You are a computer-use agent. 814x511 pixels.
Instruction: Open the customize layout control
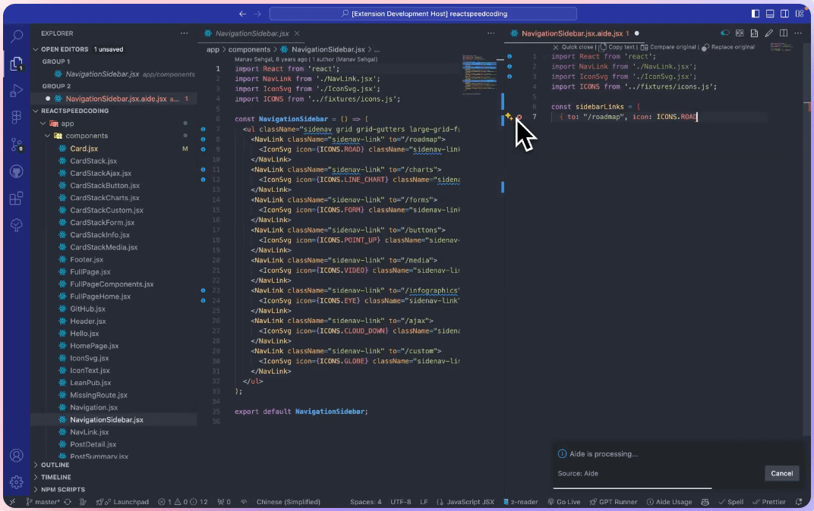pyautogui.click(x=800, y=14)
